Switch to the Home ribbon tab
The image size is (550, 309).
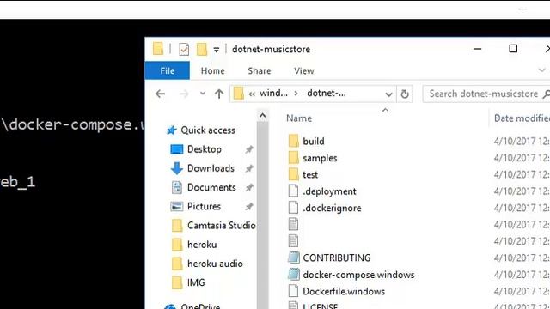pyautogui.click(x=212, y=70)
